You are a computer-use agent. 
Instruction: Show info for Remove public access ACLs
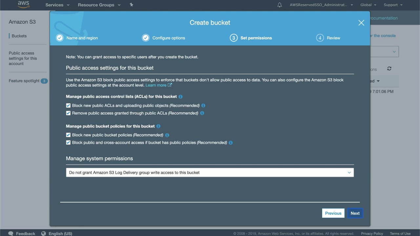(x=202, y=113)
